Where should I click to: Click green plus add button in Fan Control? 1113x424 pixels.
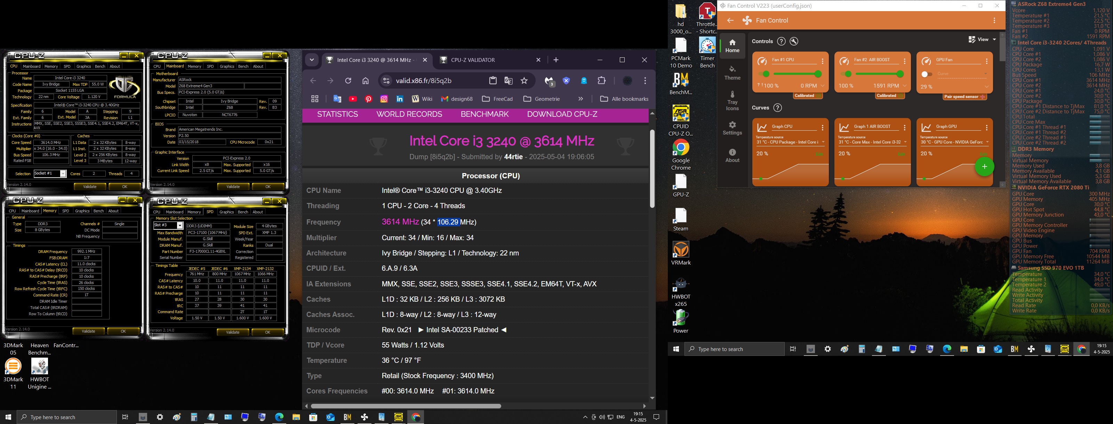tap(985, 167)
